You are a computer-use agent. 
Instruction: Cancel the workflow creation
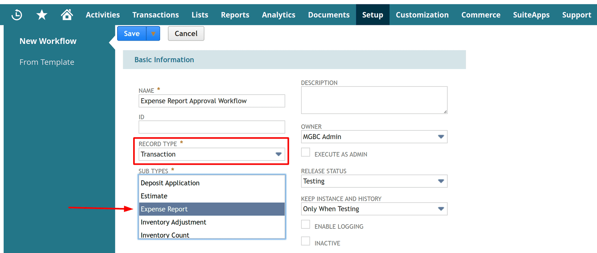pyautogui.click(x=186, y=34)
